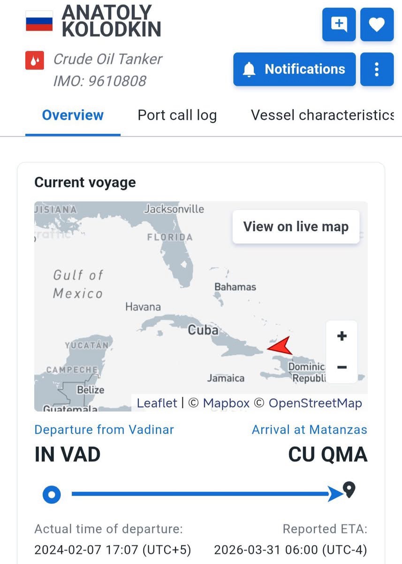Click the Notifications bell button
This screenshot has height=564, width=402.
(x=294, y=70)
